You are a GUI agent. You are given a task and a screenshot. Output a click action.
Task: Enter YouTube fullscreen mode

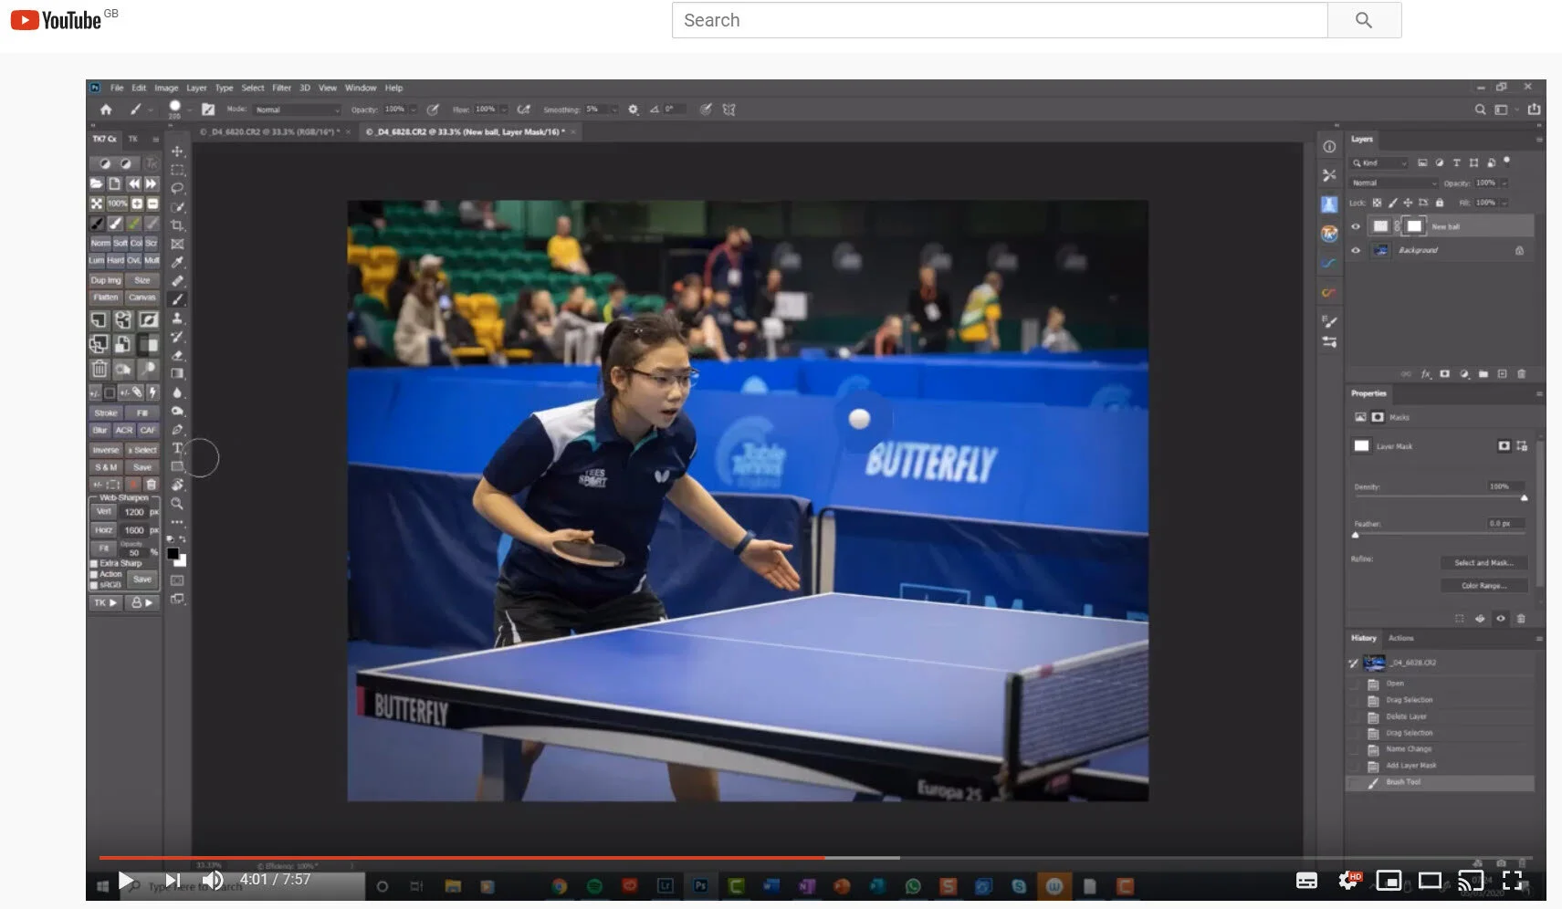click(1513, 880)
